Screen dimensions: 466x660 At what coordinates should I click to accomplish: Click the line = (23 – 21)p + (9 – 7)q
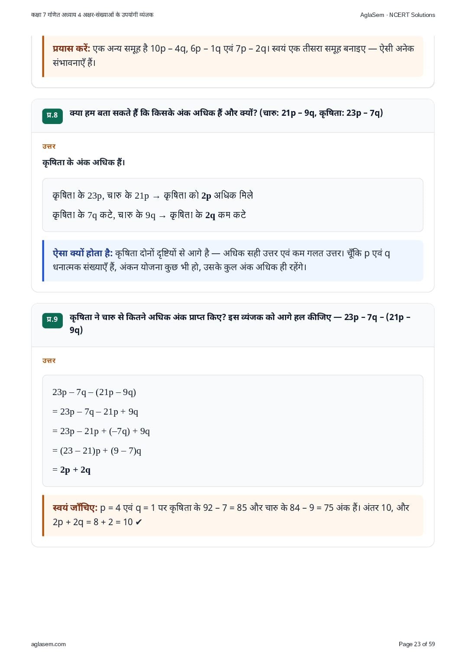pos(97,451)
